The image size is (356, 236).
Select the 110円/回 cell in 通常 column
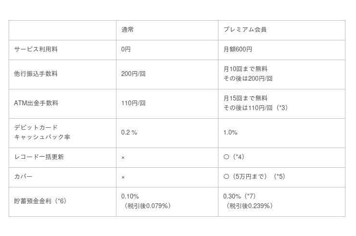tap(133, 103)
